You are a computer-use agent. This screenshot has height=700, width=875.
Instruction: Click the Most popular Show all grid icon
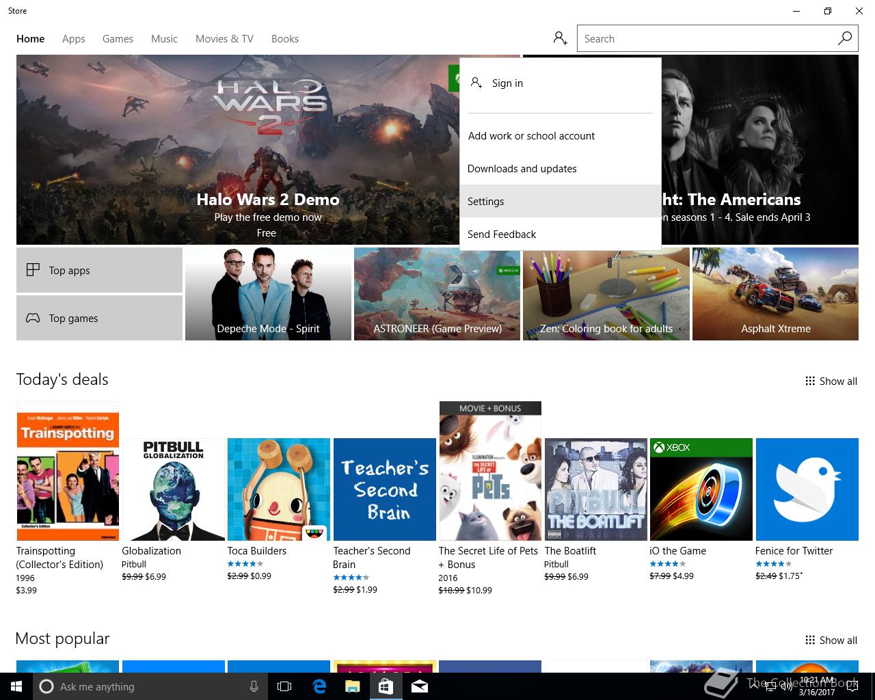(810, 640)
